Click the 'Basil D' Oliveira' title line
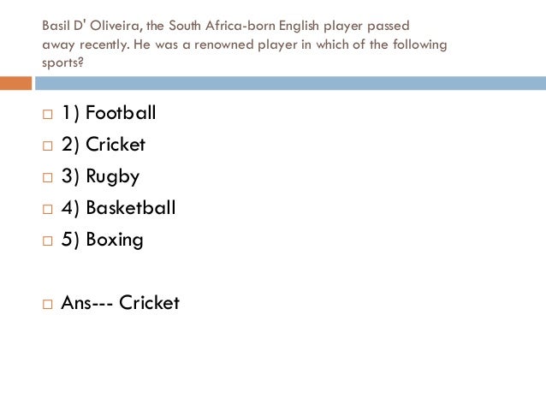 226,26
